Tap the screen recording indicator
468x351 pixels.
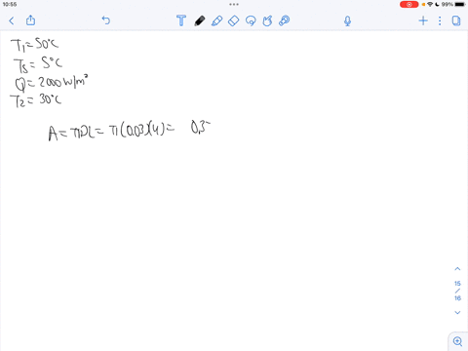click(409, 4)
